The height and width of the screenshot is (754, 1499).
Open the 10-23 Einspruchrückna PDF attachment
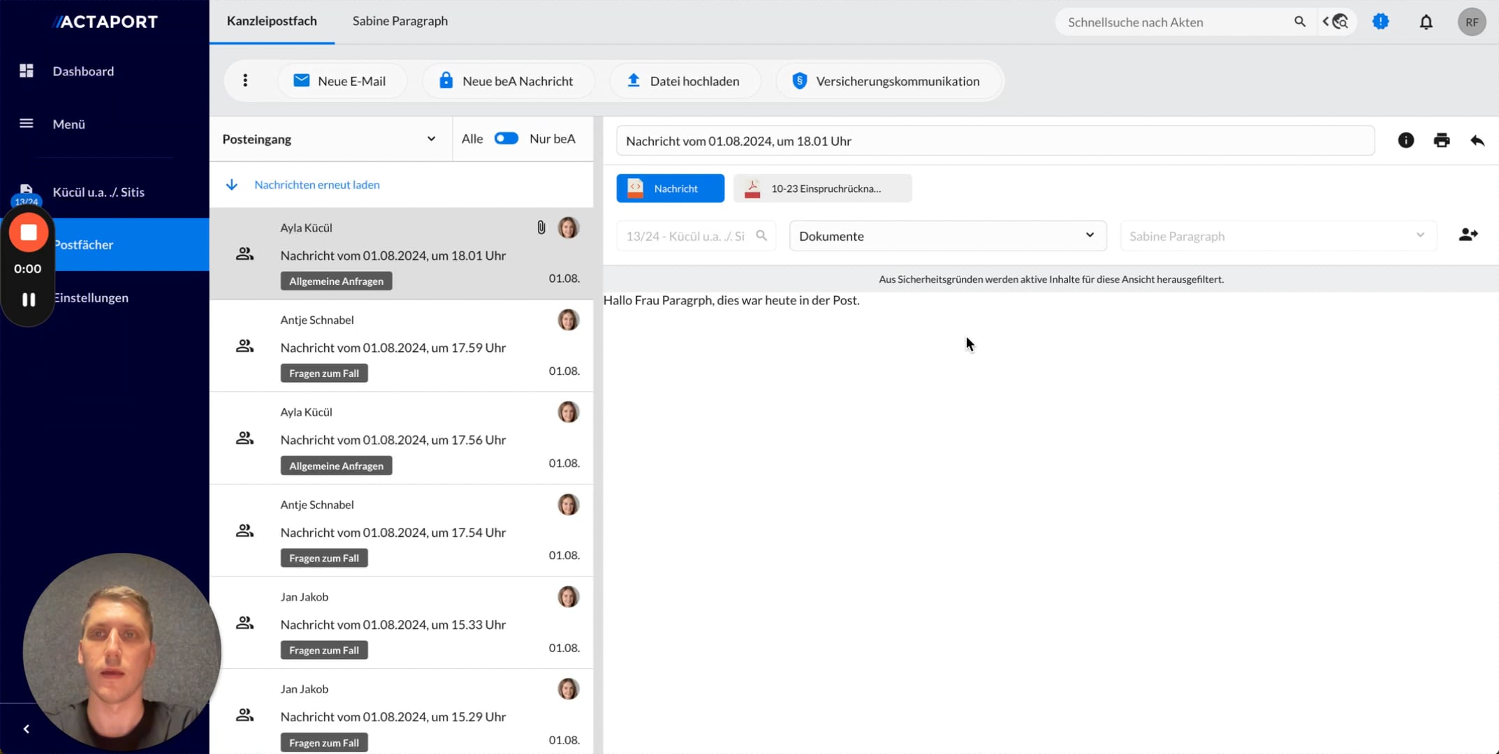point(822,188)
